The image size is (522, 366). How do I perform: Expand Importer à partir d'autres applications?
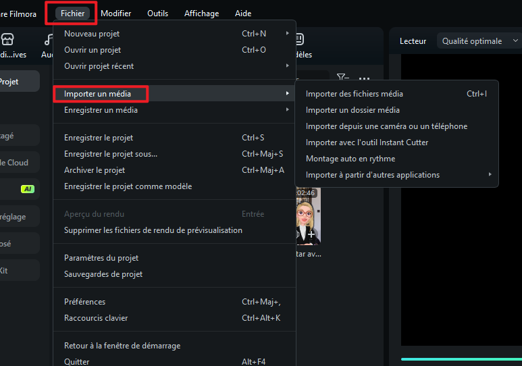[x=396, y=175]
